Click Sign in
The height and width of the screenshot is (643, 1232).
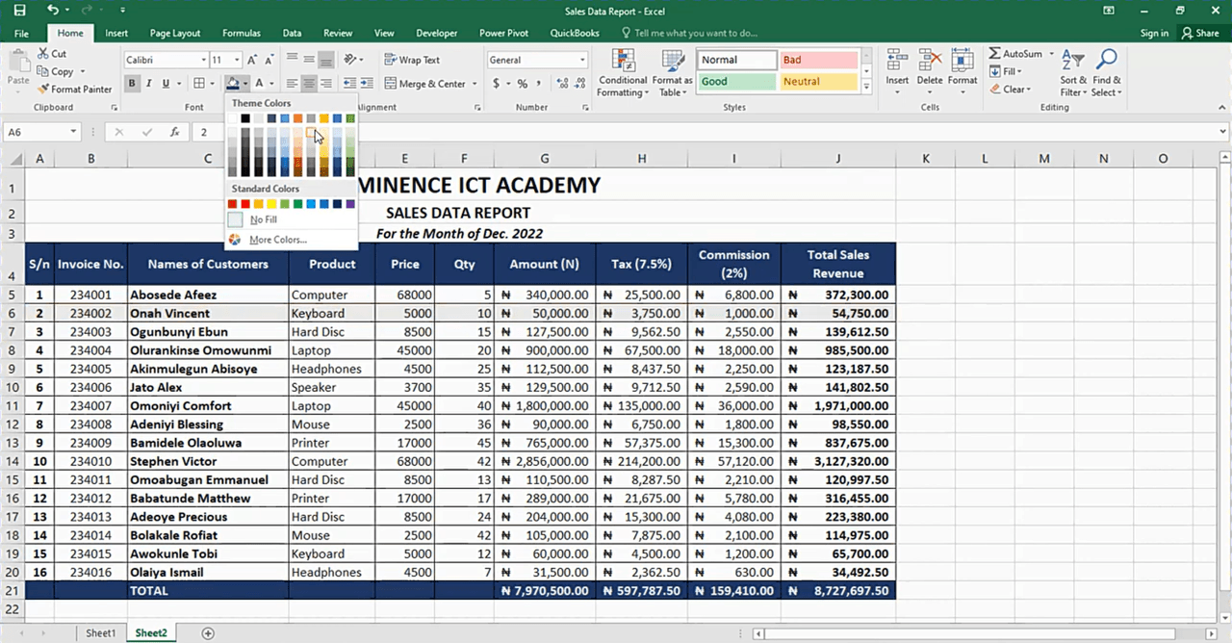point(1154,33)
